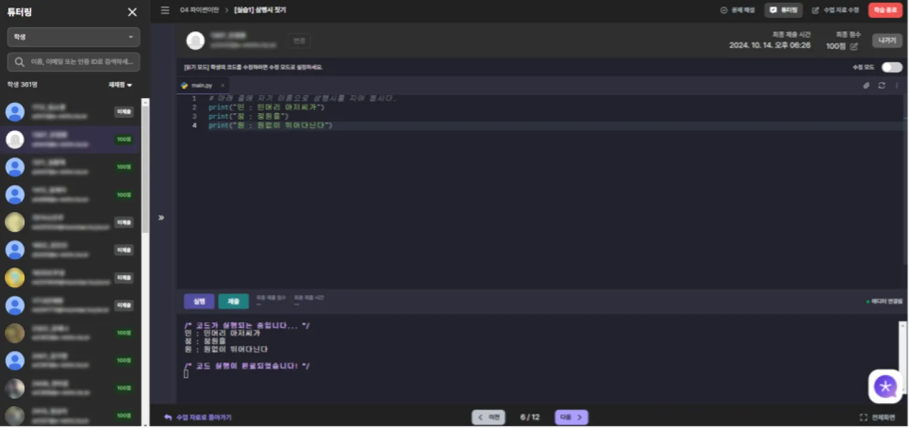Enter fullscreen using 전체화면 icon
The height and width of the screenshot is (429, 910).
click(863, 417)
